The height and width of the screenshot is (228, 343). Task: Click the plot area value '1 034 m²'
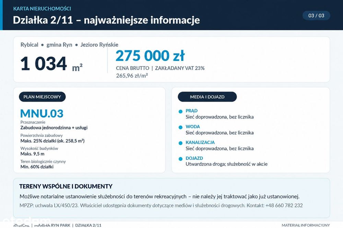click(51, 64)
